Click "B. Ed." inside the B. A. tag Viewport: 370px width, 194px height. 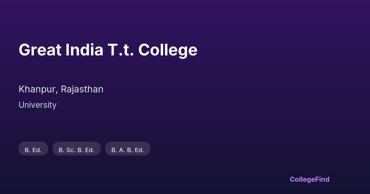coord(136,150)
